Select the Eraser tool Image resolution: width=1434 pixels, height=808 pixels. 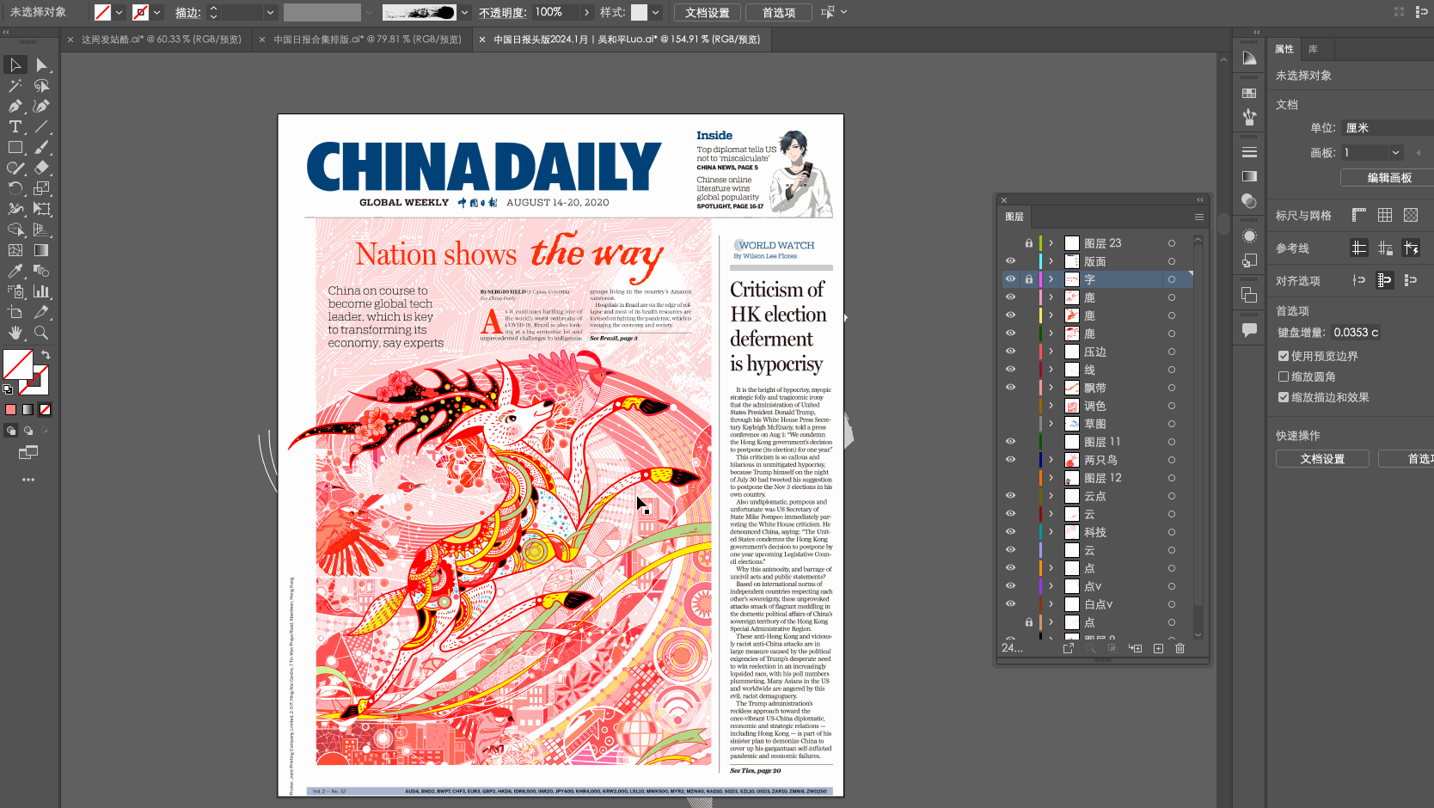click(41, 168)
